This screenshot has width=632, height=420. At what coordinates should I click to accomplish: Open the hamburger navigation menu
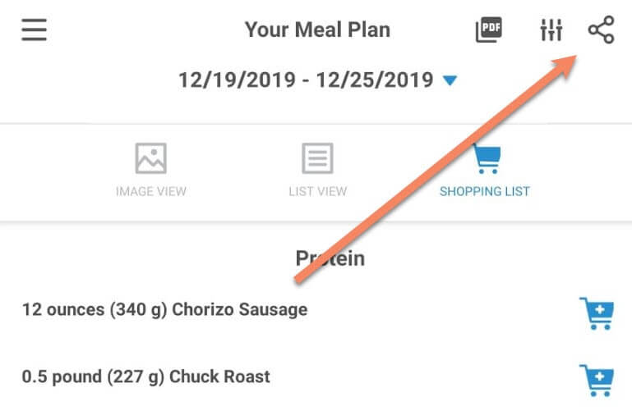[34, 31]
